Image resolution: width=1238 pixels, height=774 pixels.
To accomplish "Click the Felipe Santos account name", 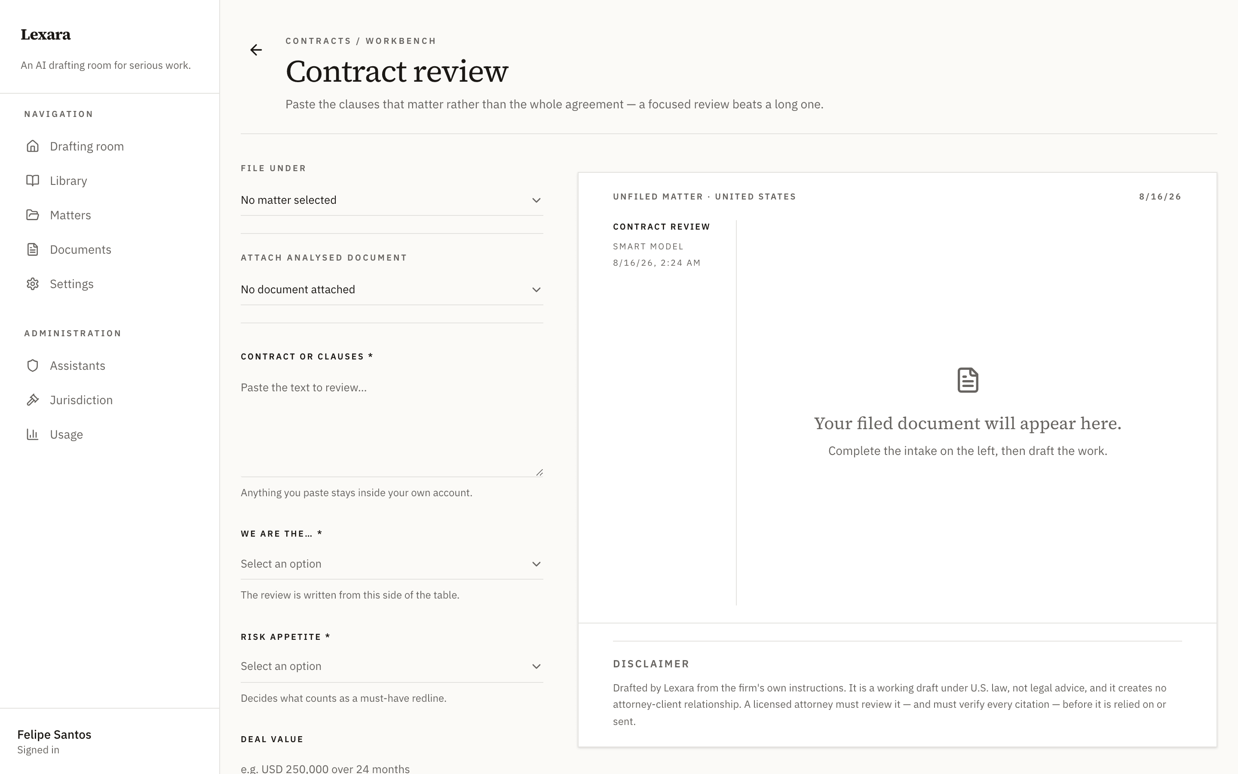I will [x=54, y=734].
